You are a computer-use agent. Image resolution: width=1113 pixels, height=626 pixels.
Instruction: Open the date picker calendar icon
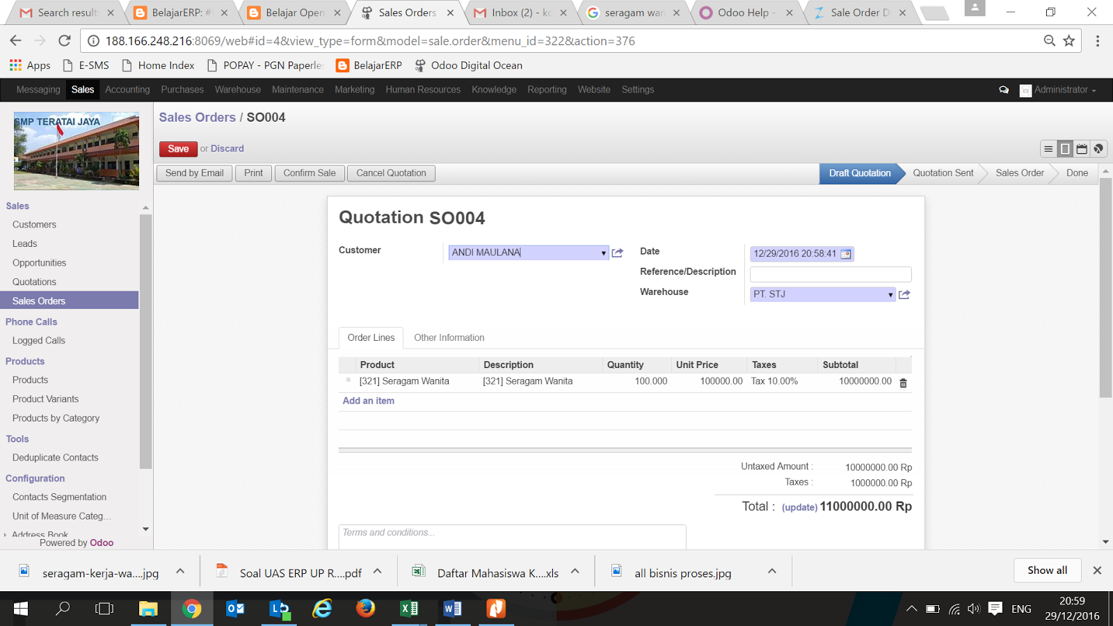point(846,254)
